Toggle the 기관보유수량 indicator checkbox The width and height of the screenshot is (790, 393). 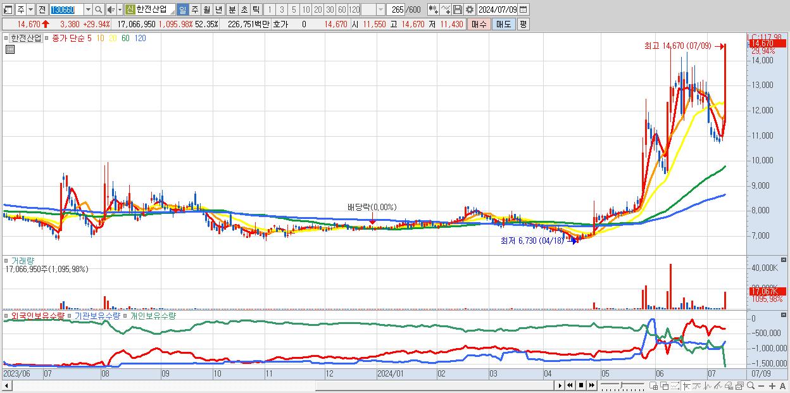click(70, 315)
